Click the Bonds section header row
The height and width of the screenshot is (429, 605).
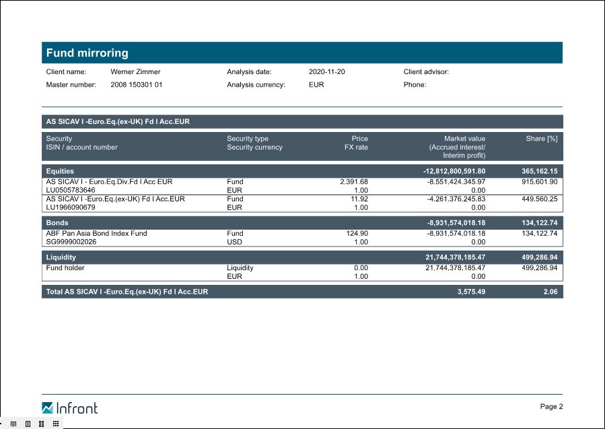point(301,222)
